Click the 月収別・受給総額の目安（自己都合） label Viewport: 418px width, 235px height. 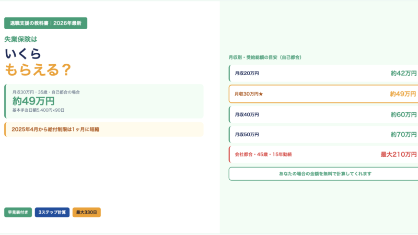265,57
